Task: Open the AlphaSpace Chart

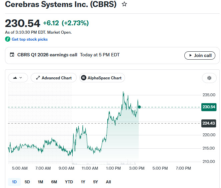Action: [x=102, y=78]
